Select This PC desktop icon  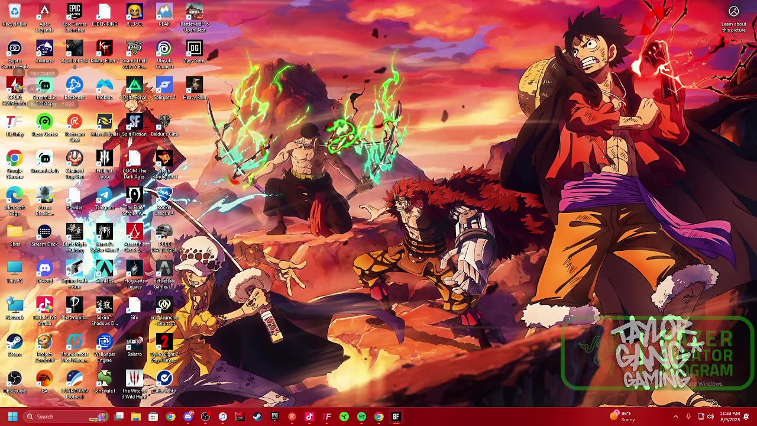(14, 273)
